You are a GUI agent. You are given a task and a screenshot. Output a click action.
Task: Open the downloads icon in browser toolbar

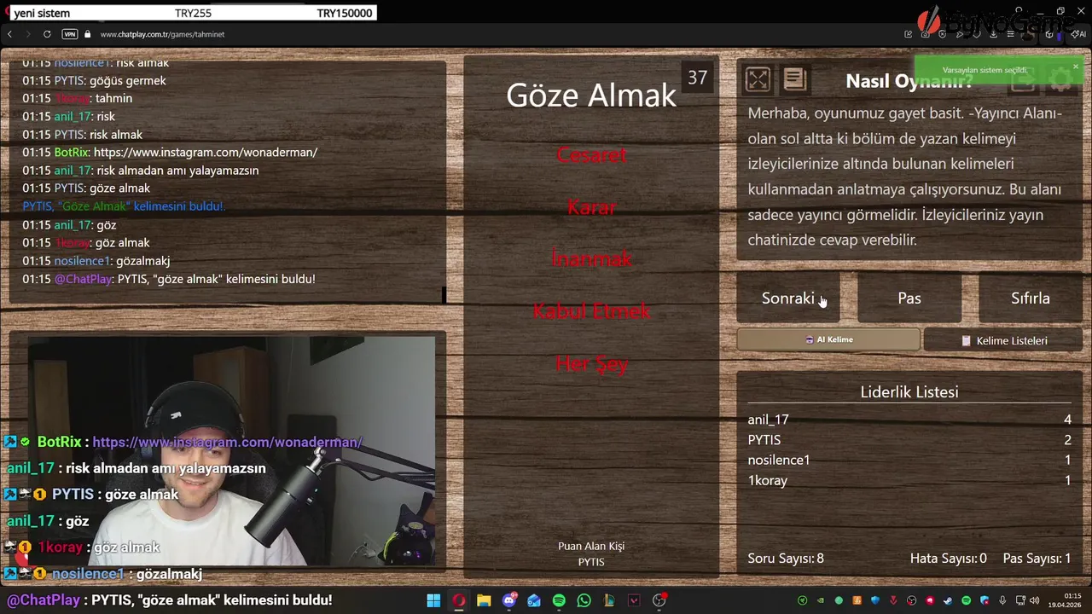coord(994,34)
